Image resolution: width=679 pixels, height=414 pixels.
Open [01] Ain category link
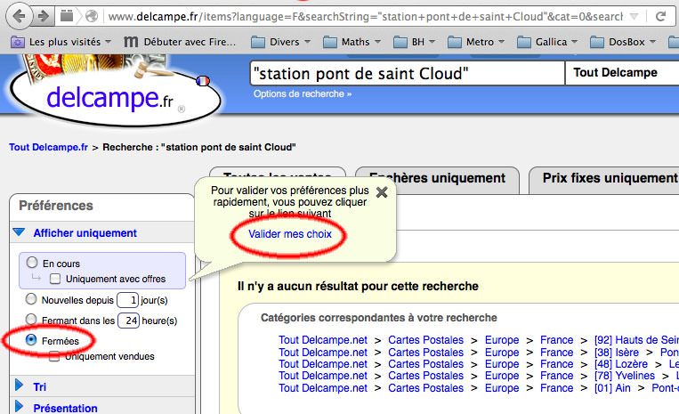click(612, 388)
